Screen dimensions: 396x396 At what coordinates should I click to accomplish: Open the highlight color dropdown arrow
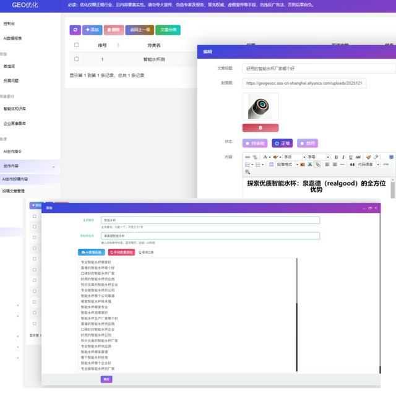point(280,157)
